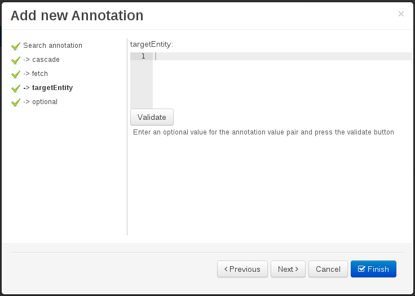This screenshot has height=296, width=415.
Task: Click the green checkmark beside optional step
Action: [x=16, y=102]
